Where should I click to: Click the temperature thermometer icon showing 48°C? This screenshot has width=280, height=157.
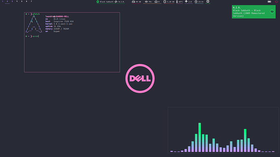177,2
